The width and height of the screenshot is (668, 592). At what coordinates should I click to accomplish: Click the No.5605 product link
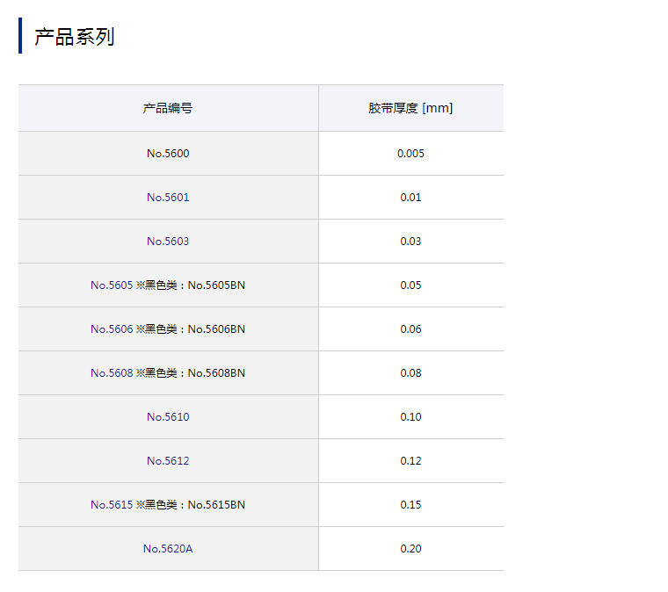point(111,285)
